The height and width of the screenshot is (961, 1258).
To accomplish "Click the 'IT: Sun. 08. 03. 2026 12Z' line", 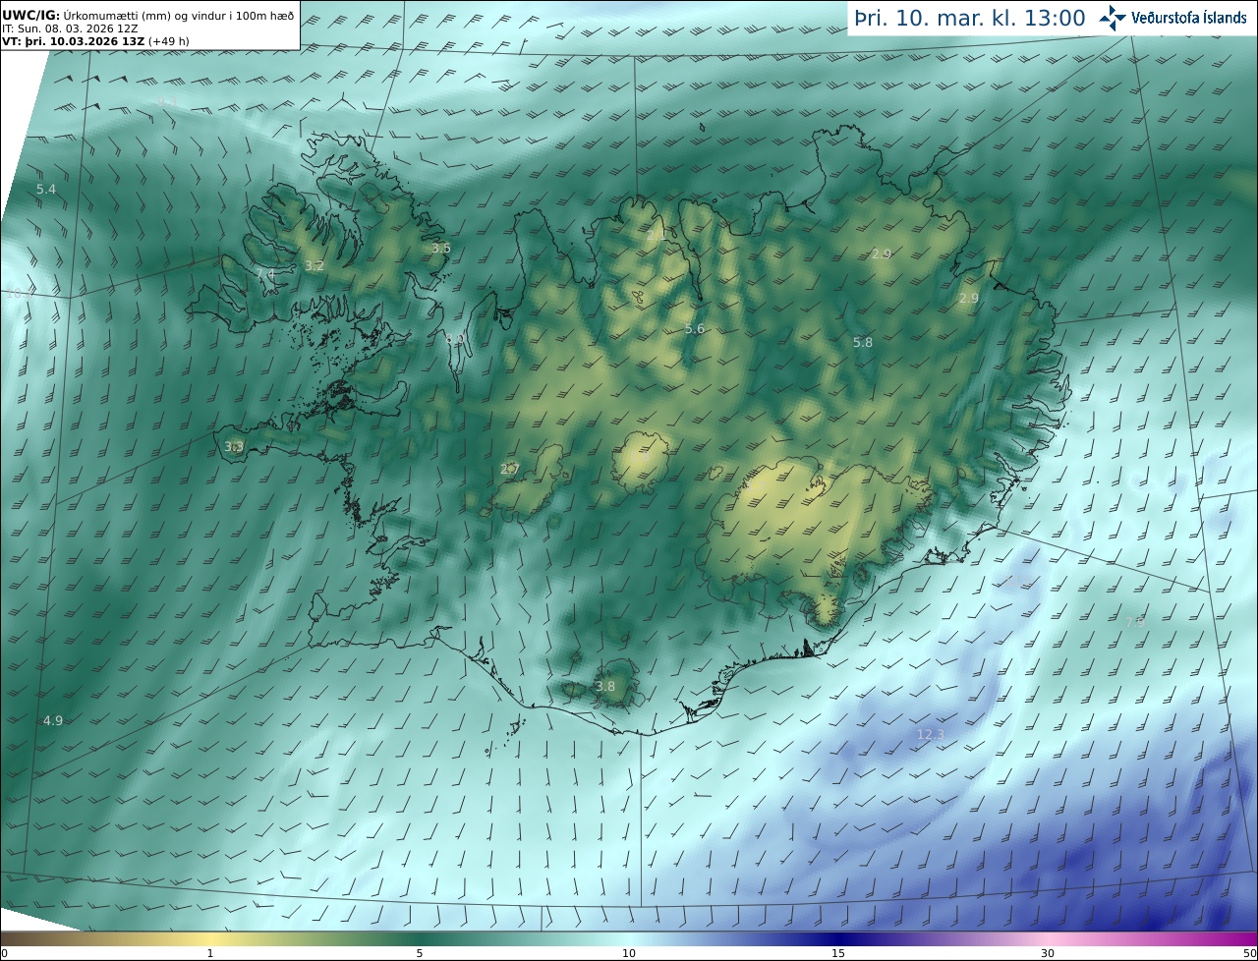I will tap(71, 29).
